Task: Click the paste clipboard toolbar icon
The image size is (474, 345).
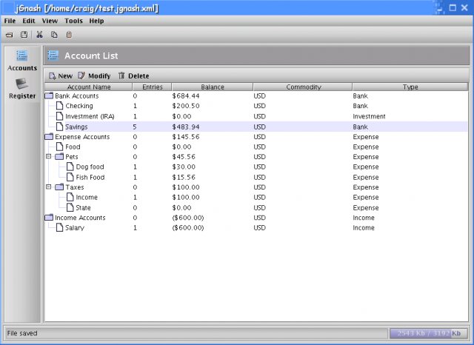Action: coord(69,35)
